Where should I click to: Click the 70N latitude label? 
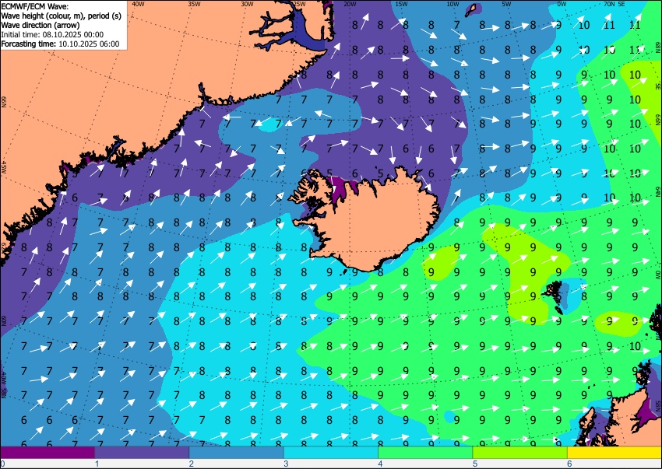click(x=609, y=4)
